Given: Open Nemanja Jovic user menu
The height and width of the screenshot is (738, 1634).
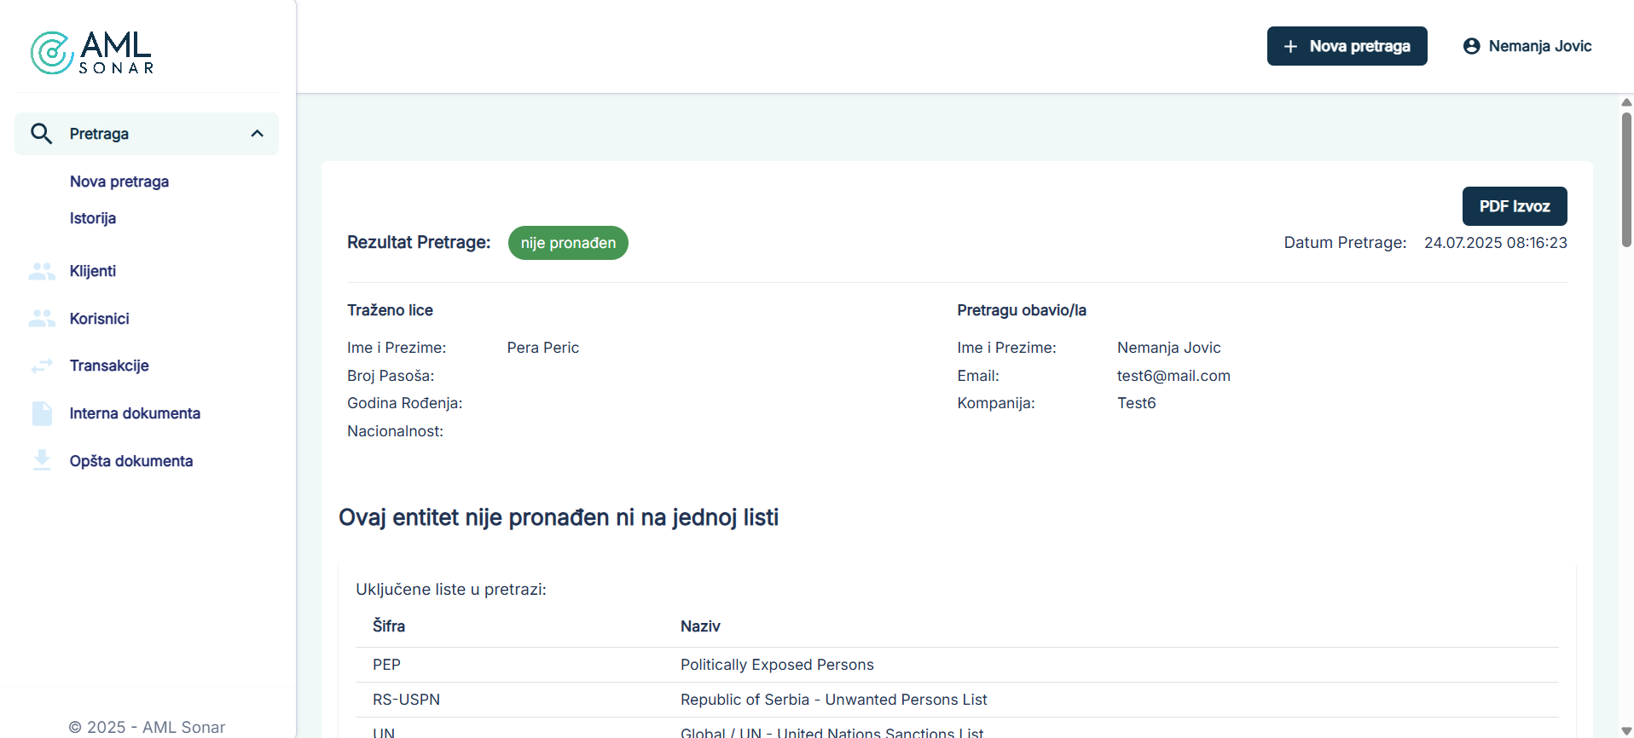Looking at the screenshot, I should point(1539,46).
